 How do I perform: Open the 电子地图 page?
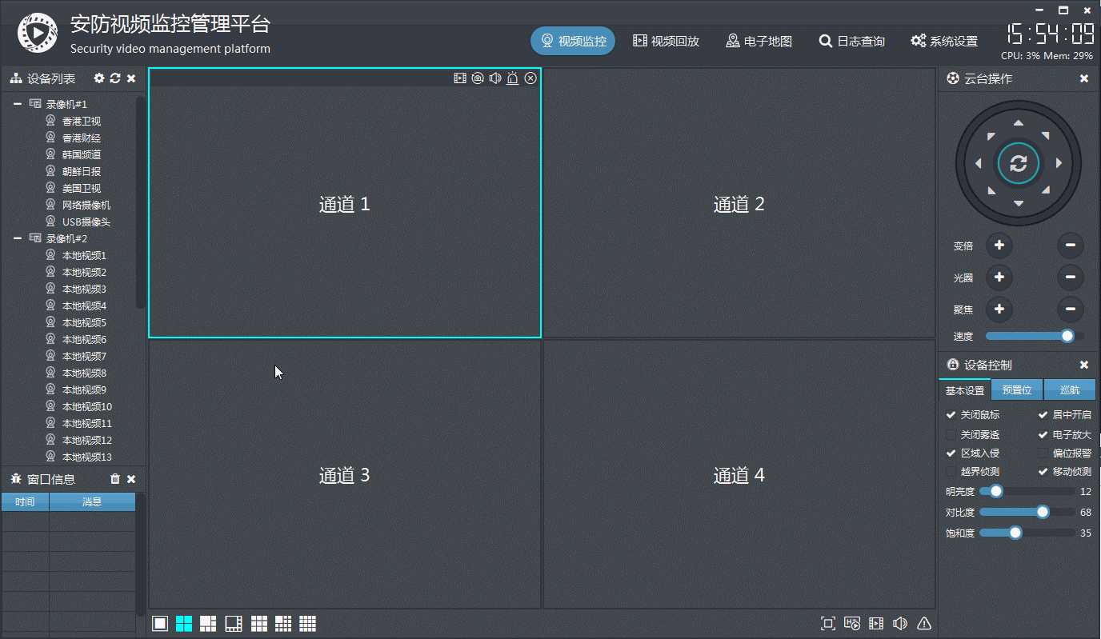pyautogui.click(x=759, y=40)
